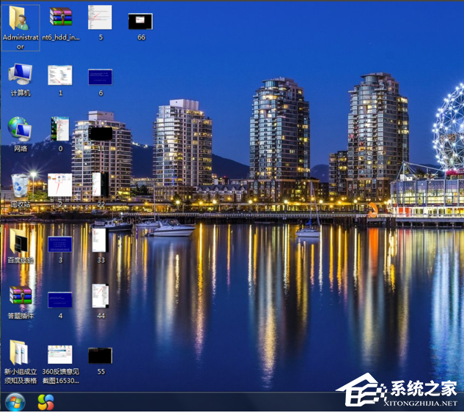Select the 360反馈意见截图 image file
This screenshot has height=413, width=464.
coord(60,355)
